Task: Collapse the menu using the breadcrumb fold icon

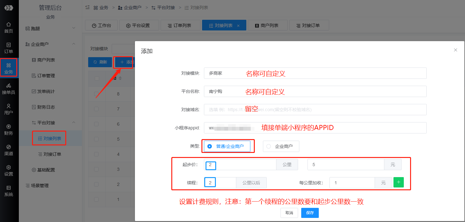Action: (x=88, y=7)
